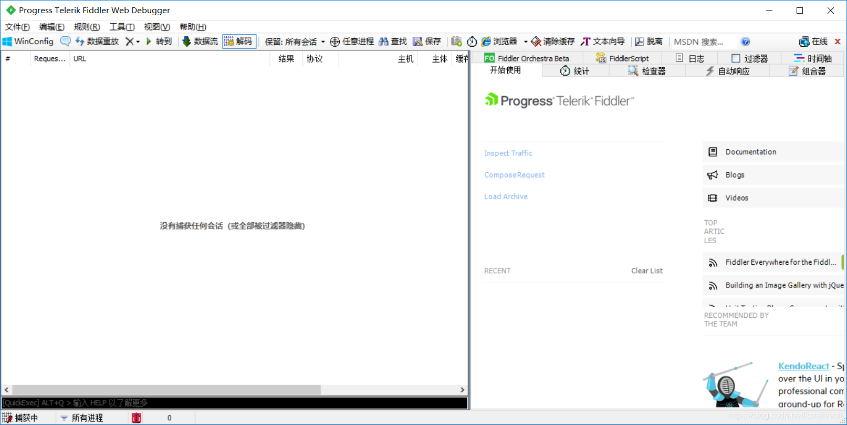Screen dimensions: 847x425
Task: Toggle 捕获中 capturing status indicator
Action: 20,418
